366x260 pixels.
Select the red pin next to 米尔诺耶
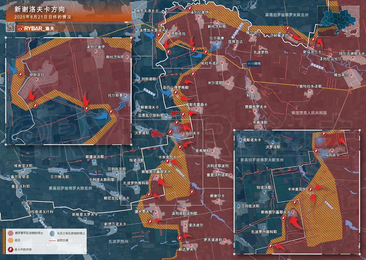tap(229, 83)
